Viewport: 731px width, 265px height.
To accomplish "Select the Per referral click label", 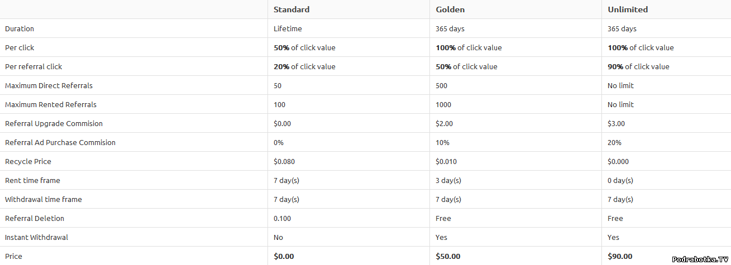I will 34,66.
